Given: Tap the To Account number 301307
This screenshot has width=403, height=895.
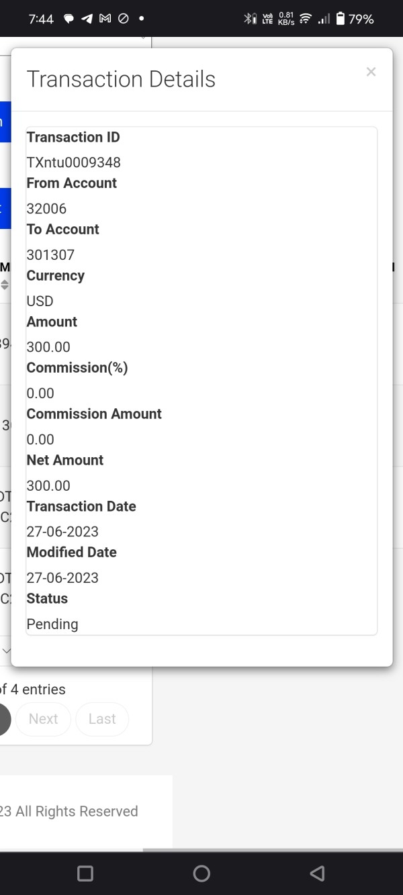Looking at the screenshot, I should click(50, 255).
